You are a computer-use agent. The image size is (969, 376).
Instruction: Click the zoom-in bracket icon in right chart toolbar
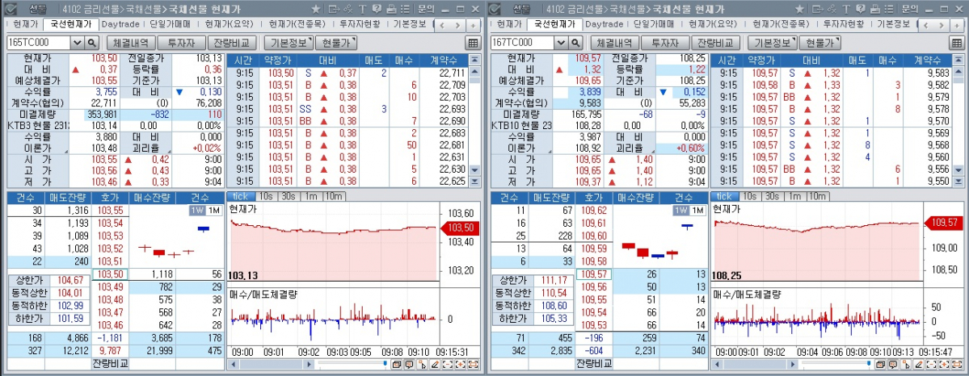[x=944, y=364]
